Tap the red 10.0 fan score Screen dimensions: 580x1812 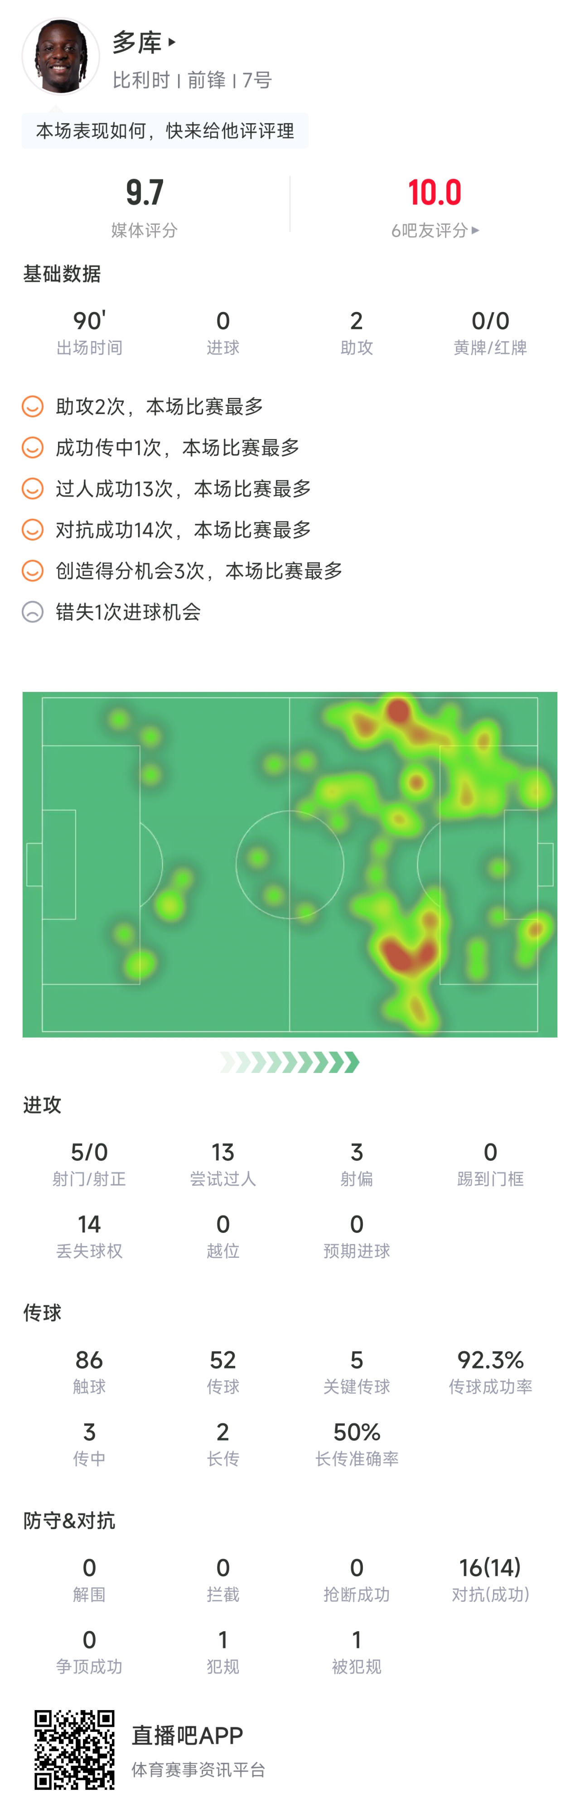click(x=435, y=192)
